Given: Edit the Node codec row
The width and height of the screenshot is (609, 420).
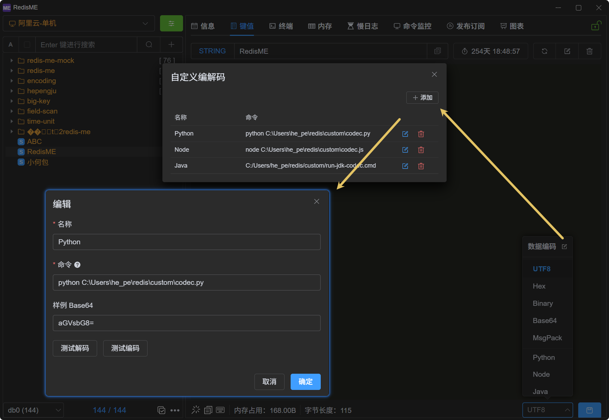Looking at the screenshot, I should 405,150.
